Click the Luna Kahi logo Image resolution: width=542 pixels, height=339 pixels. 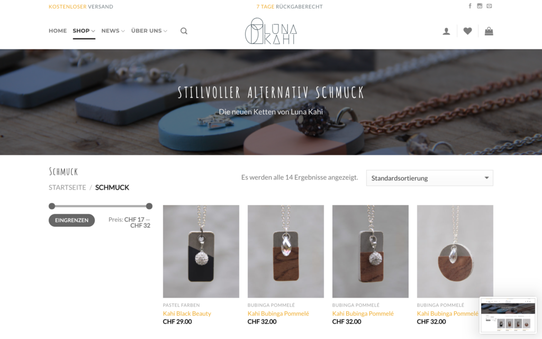(x=270, y=31)
